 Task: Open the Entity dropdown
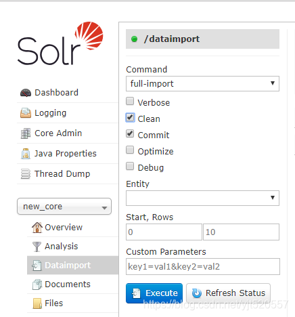coord(202,198)
